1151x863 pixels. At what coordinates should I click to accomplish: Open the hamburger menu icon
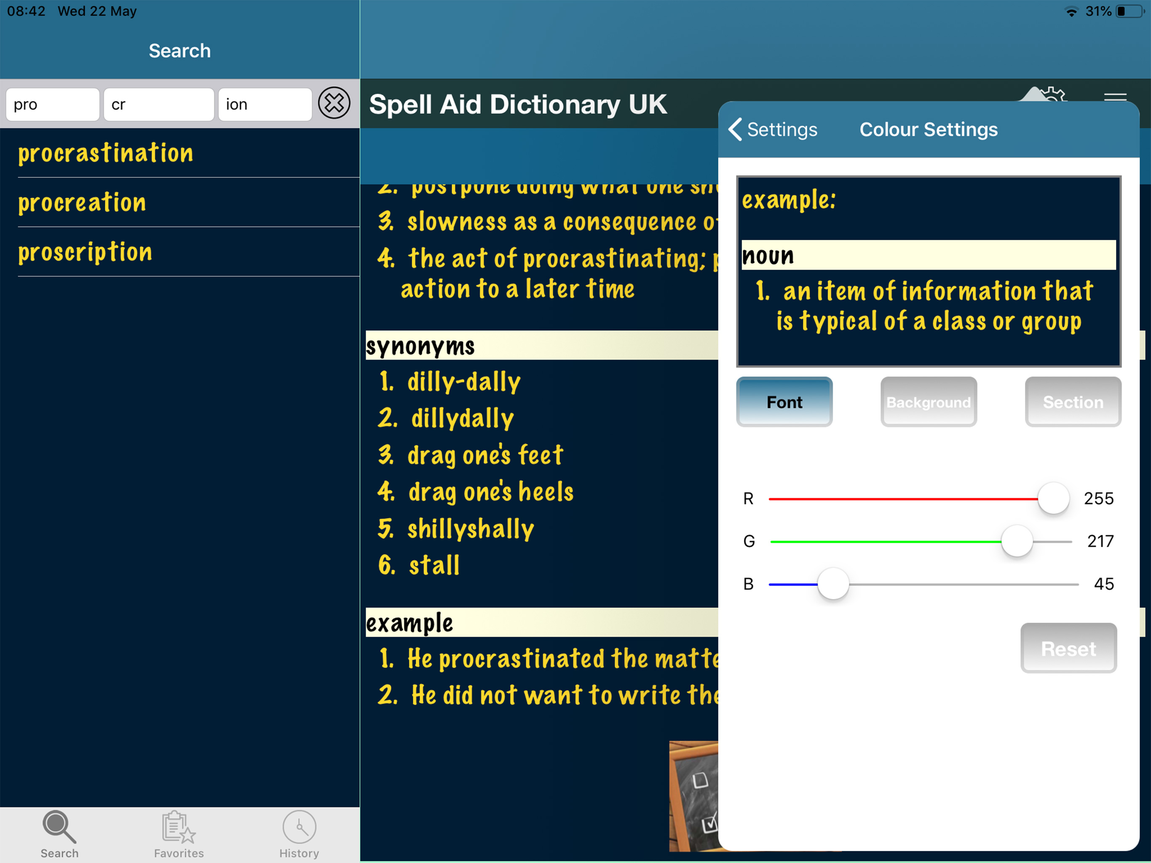[1115, 96]
